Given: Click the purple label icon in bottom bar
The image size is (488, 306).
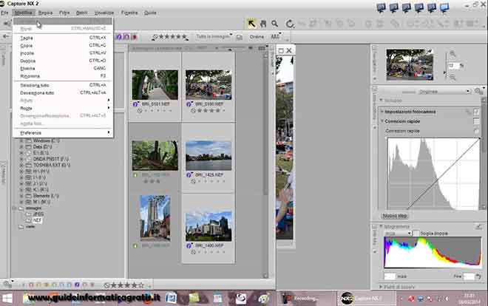Looking at the screenshot, I should (x=77, y=285).
